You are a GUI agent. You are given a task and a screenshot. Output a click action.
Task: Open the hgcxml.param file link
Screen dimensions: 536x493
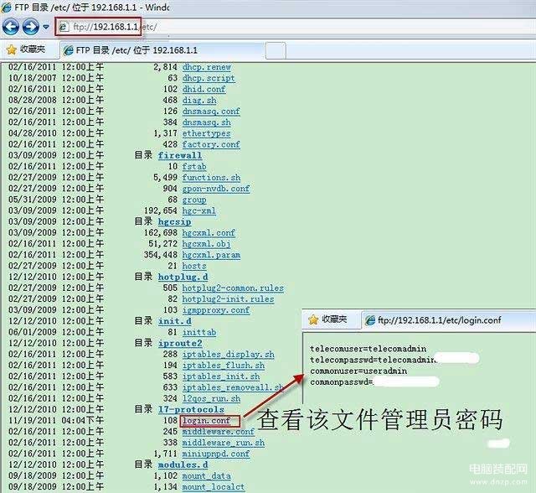point(211,255)
